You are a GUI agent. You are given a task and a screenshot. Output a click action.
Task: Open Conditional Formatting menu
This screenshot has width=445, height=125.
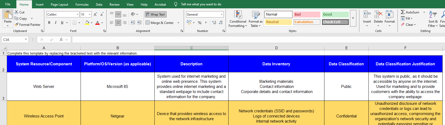[x=238, y=19]
